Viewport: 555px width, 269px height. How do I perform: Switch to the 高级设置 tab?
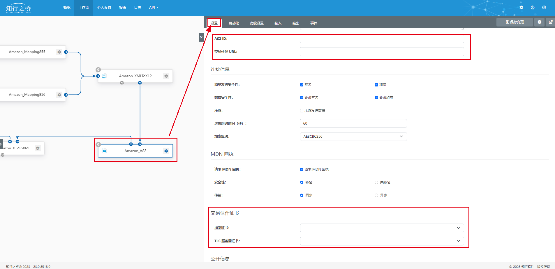point(256,23)
